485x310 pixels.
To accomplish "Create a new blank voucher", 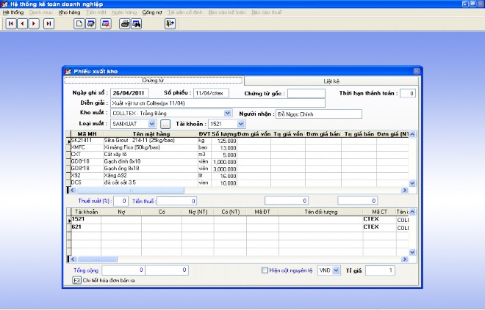I will pos(79,23).
